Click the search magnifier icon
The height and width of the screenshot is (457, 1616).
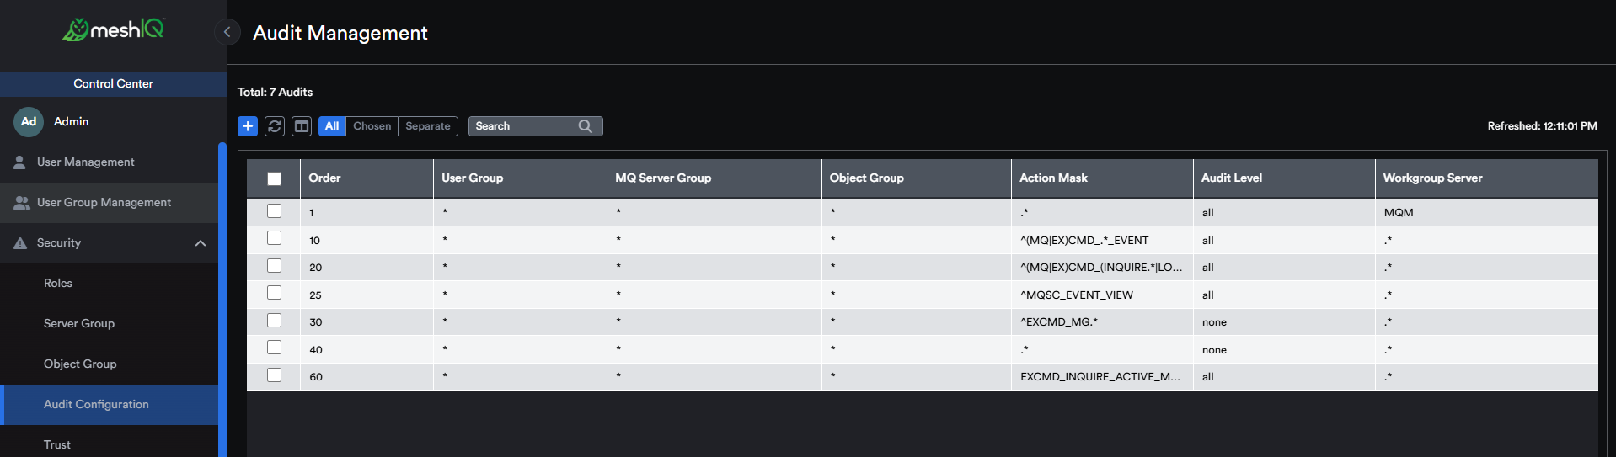586,126
